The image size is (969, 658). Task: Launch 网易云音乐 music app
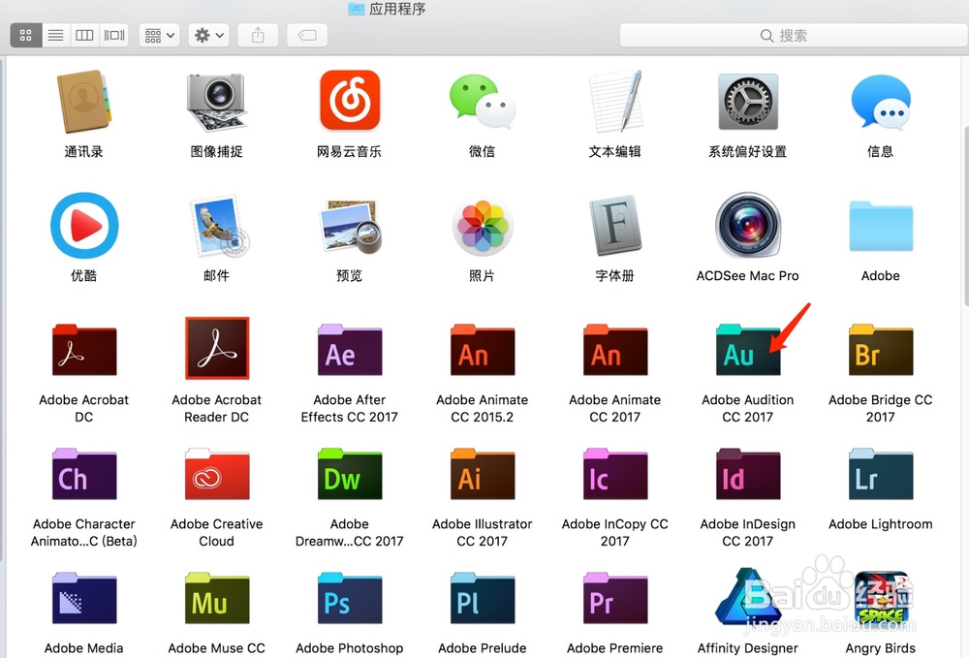[349, 100]
